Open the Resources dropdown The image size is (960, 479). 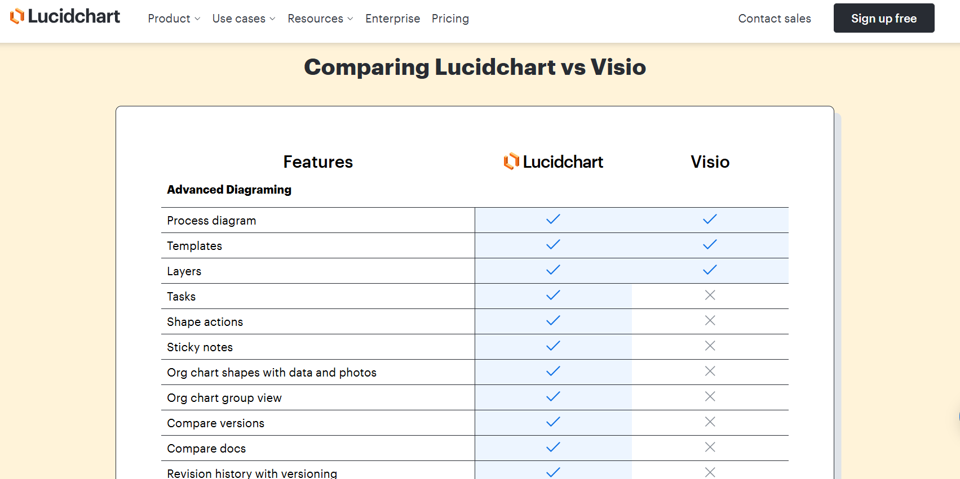click(320, 19)
